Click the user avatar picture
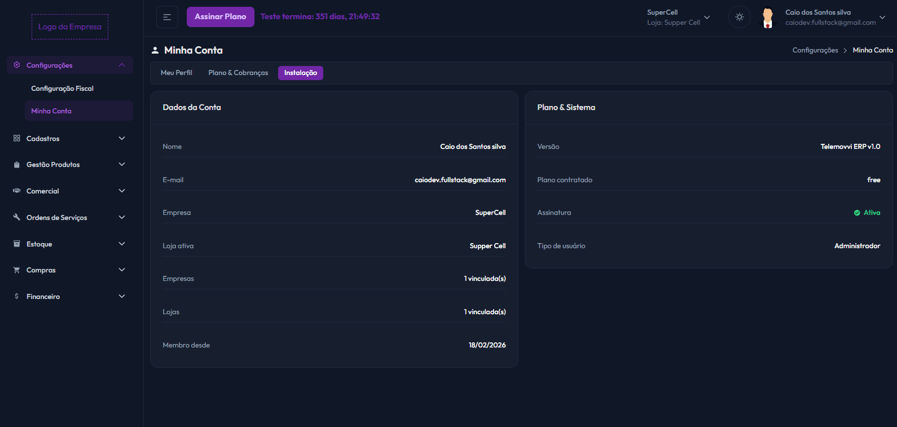 pos(767,17)
